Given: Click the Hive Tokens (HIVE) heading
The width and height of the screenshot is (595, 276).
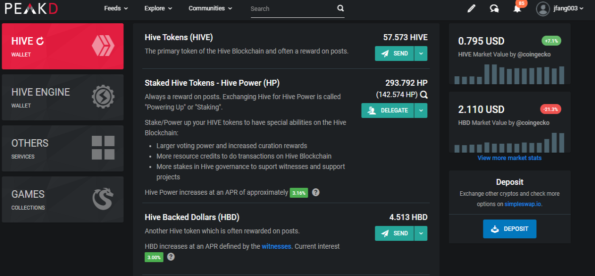Looking at the screenshot, I should 179,38.
